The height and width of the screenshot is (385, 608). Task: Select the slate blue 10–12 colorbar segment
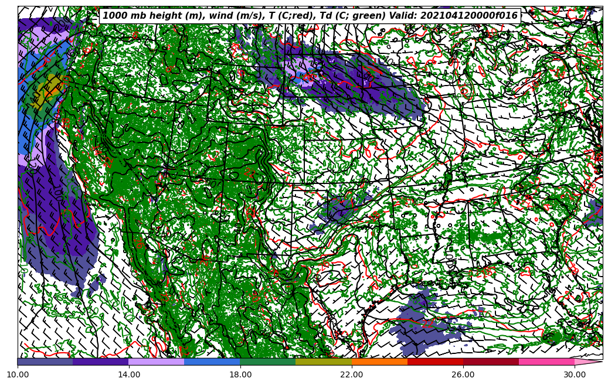(45, 362)
